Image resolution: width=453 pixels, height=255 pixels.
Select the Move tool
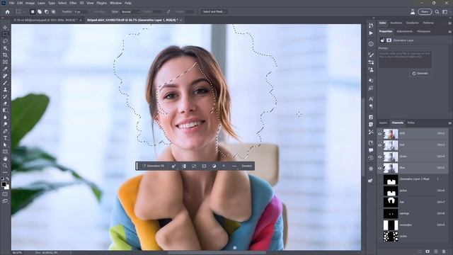pyautogui.click(x=5, y=27)
